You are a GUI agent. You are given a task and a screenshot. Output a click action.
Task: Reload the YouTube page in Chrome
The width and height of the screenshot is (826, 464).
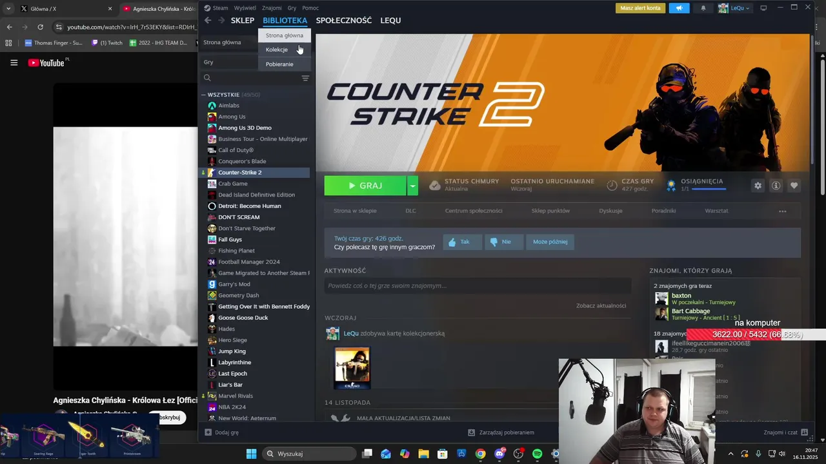click(x=40, y=27)
